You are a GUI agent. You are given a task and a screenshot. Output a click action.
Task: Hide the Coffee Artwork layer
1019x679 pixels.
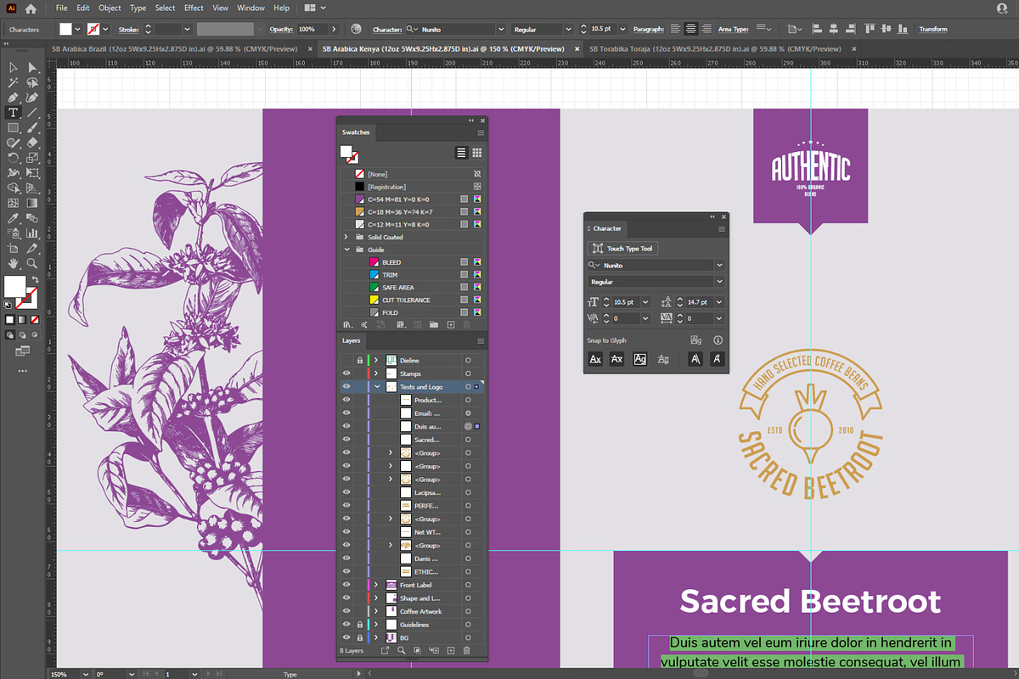pos(346,611)
